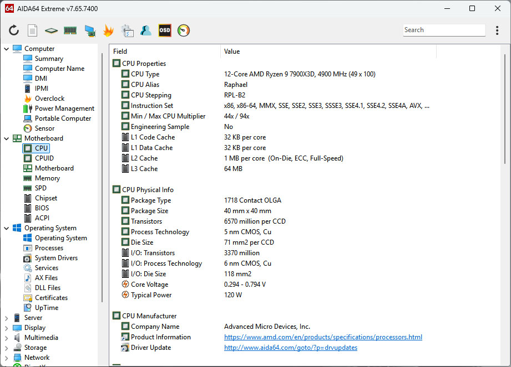This screenshot has width=511, height=367.
Task: Click the Value column header
Action: (328, 51)
